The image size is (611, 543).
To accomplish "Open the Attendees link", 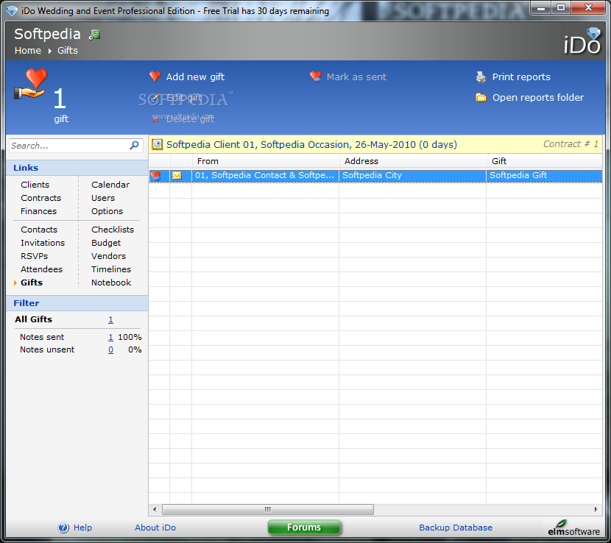I will (x=42, y=269).
